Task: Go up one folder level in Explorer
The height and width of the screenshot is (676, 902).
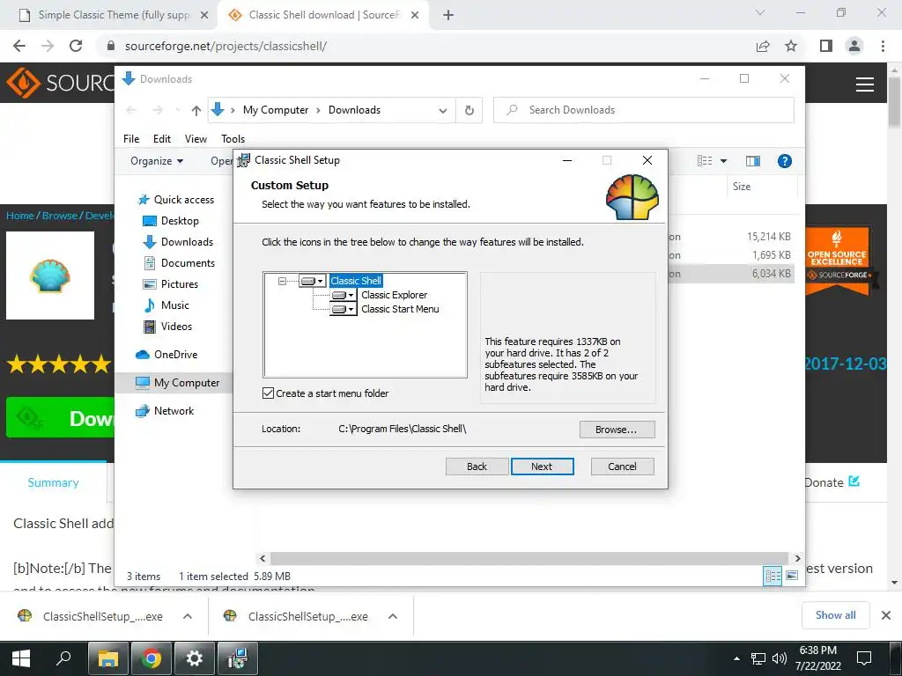Action: (196, 110)
